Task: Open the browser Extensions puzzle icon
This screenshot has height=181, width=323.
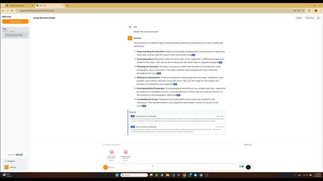Action: pos(309,11)
